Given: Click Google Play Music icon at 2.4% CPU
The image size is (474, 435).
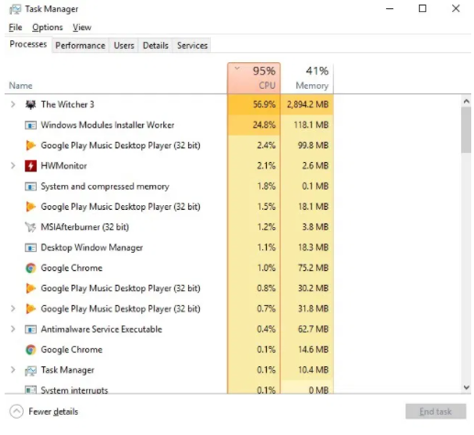Looking at the screenshot, I should tap(30, 146).
